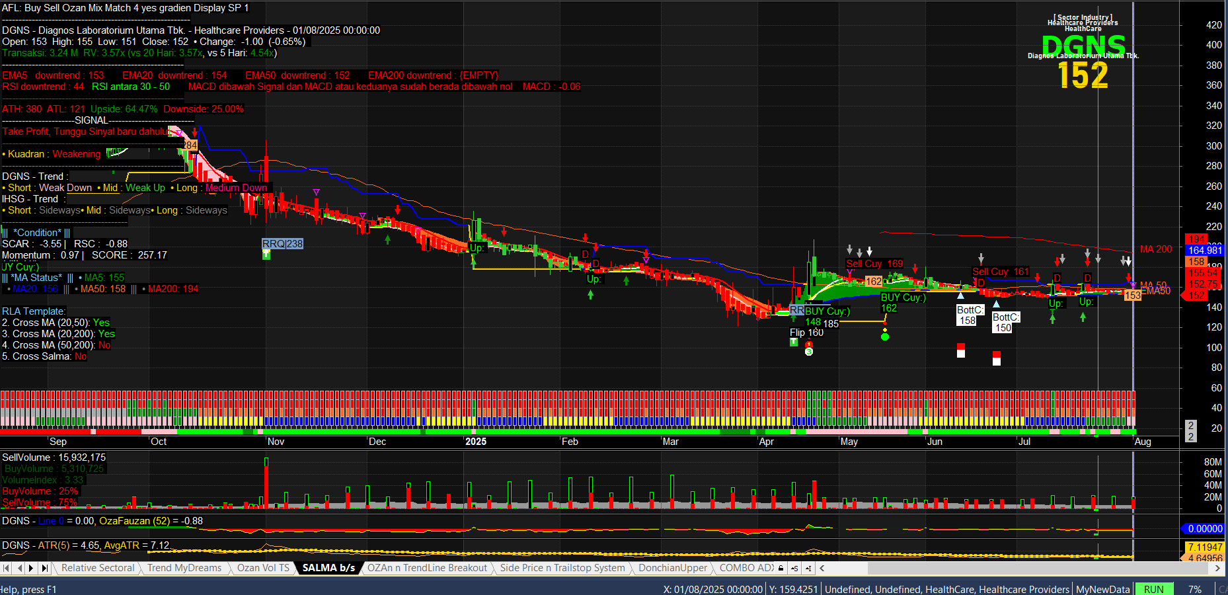Viewport: 1228px width, 595px height.
Task: Toggle the symbol lock 'S' icon
Action: [794, 568]
